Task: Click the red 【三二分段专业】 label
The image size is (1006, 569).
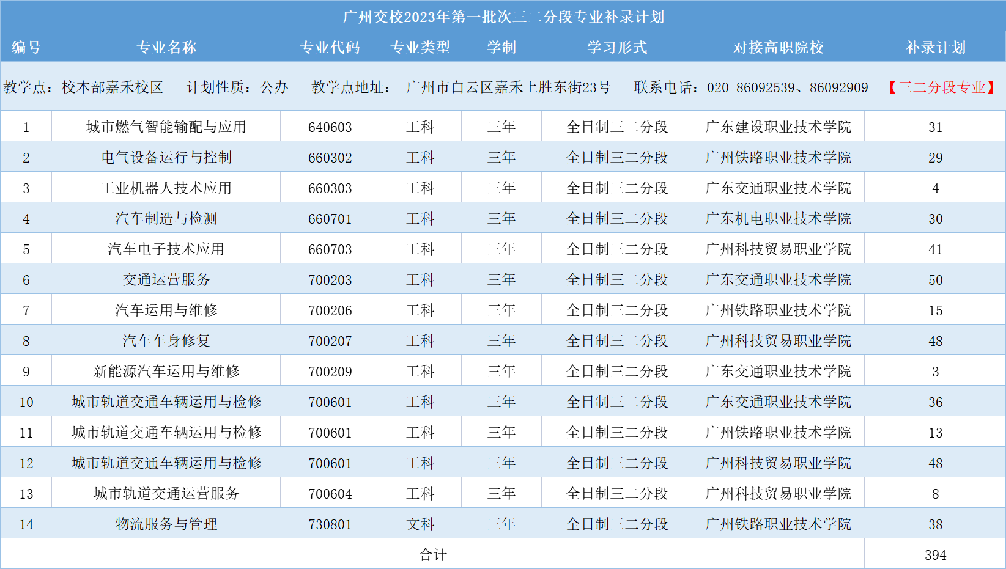Action: coord(942,87)
